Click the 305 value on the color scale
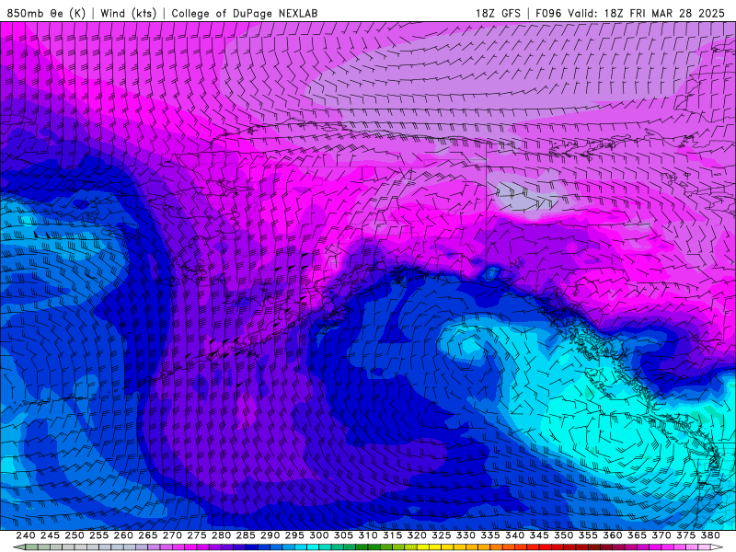 (x=343, y=535)
